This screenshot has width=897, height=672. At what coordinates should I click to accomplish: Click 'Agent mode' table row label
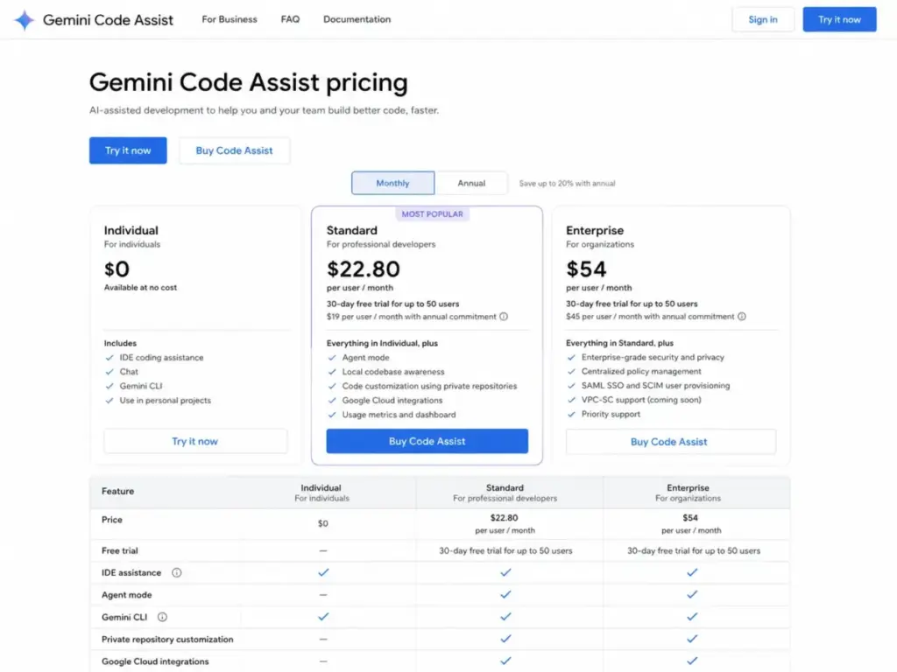pos(126,595)
